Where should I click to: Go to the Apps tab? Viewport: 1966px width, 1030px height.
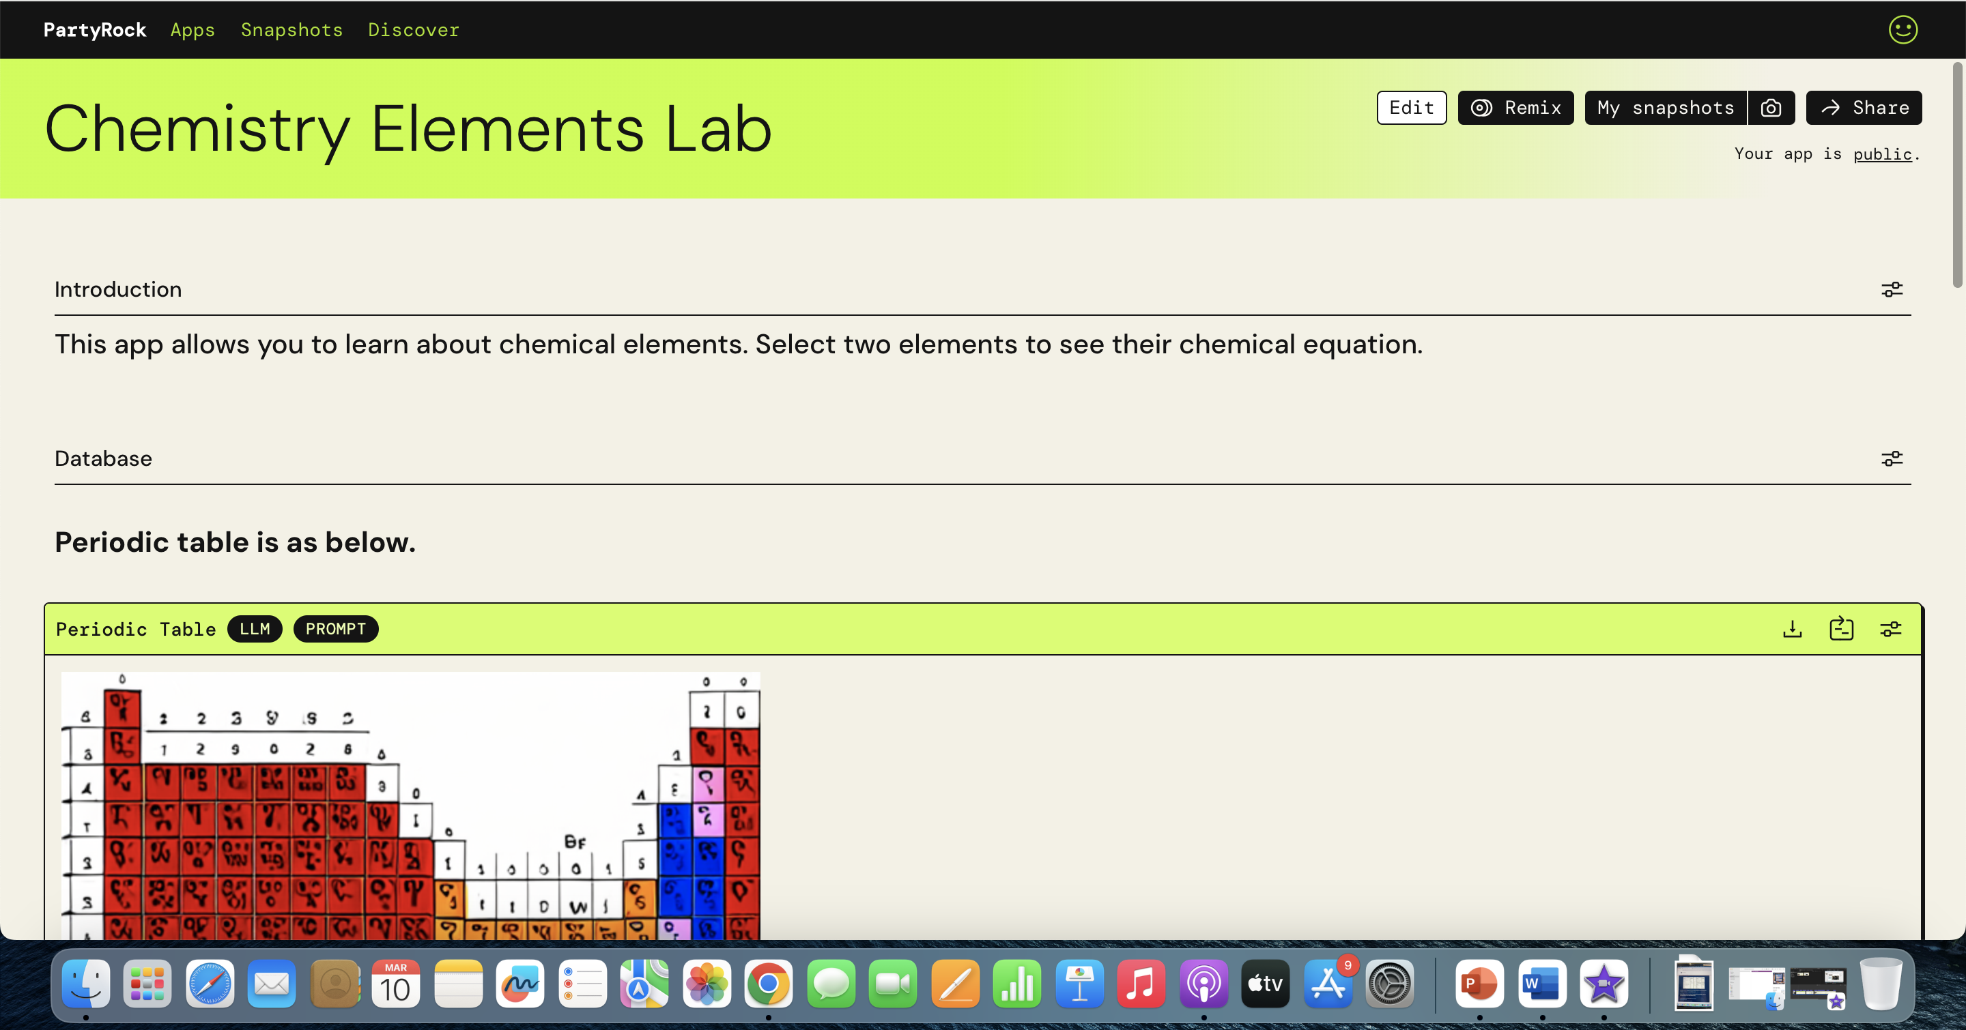[x=193, y=30]
